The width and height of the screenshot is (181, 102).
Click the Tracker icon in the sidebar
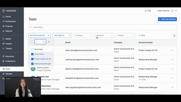point(3,48)
